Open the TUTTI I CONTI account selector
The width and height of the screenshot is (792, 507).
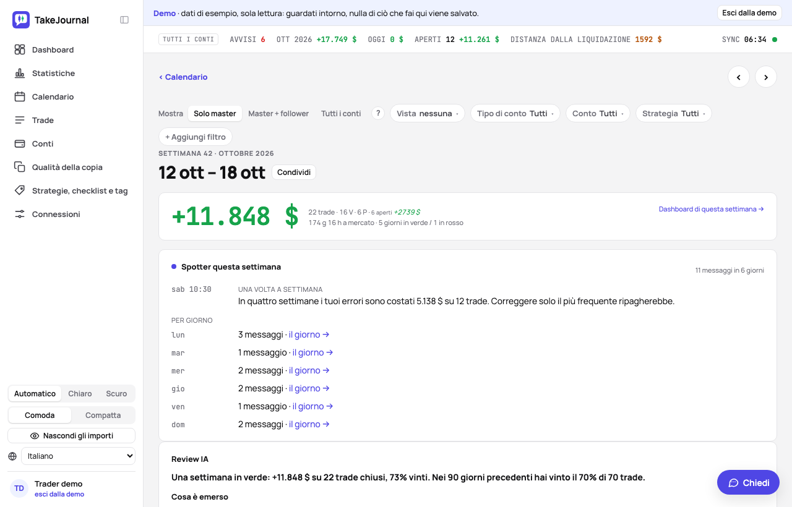tap(189, 40)
